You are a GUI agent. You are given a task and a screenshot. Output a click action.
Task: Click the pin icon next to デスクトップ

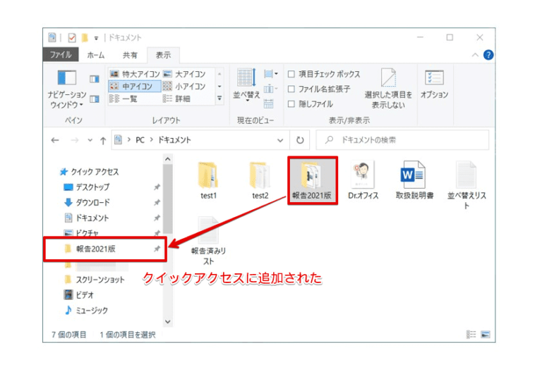157,187
